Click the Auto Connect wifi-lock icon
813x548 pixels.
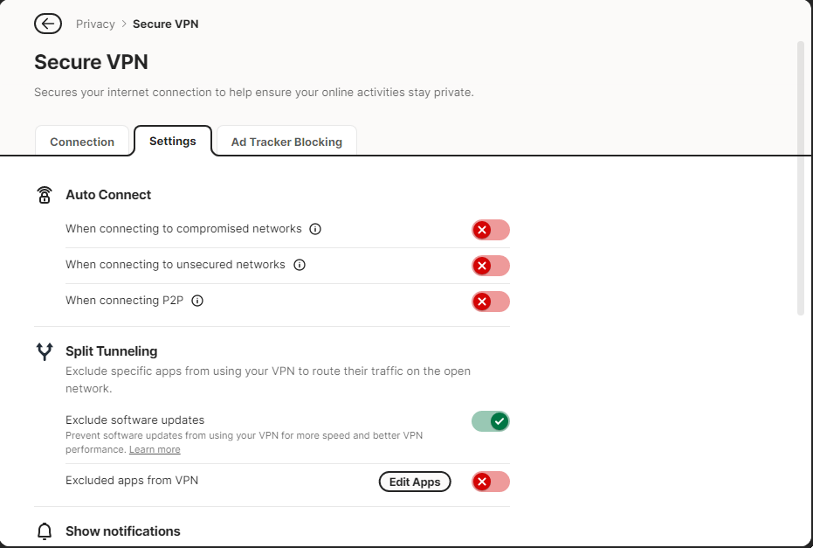[45, 195]
